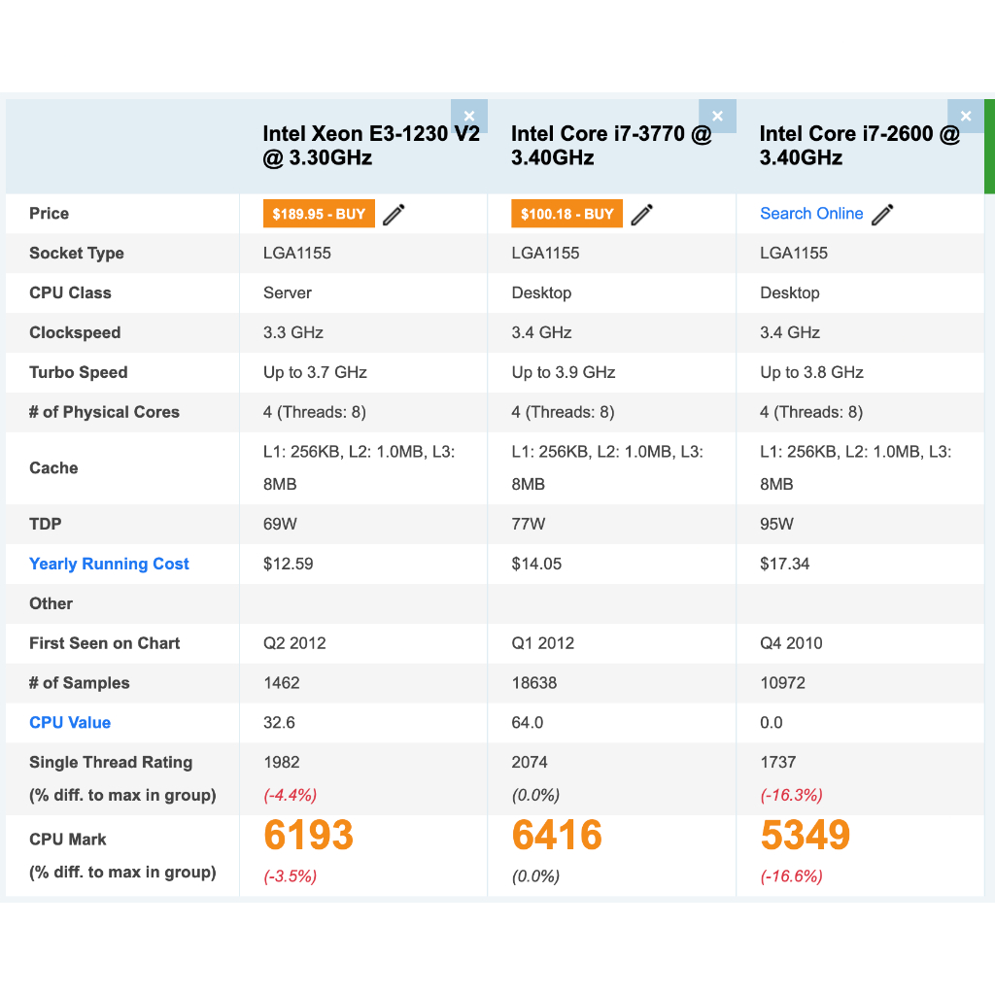Click the green bar at the table edge

pyautogui.click(x=989, y=146)
